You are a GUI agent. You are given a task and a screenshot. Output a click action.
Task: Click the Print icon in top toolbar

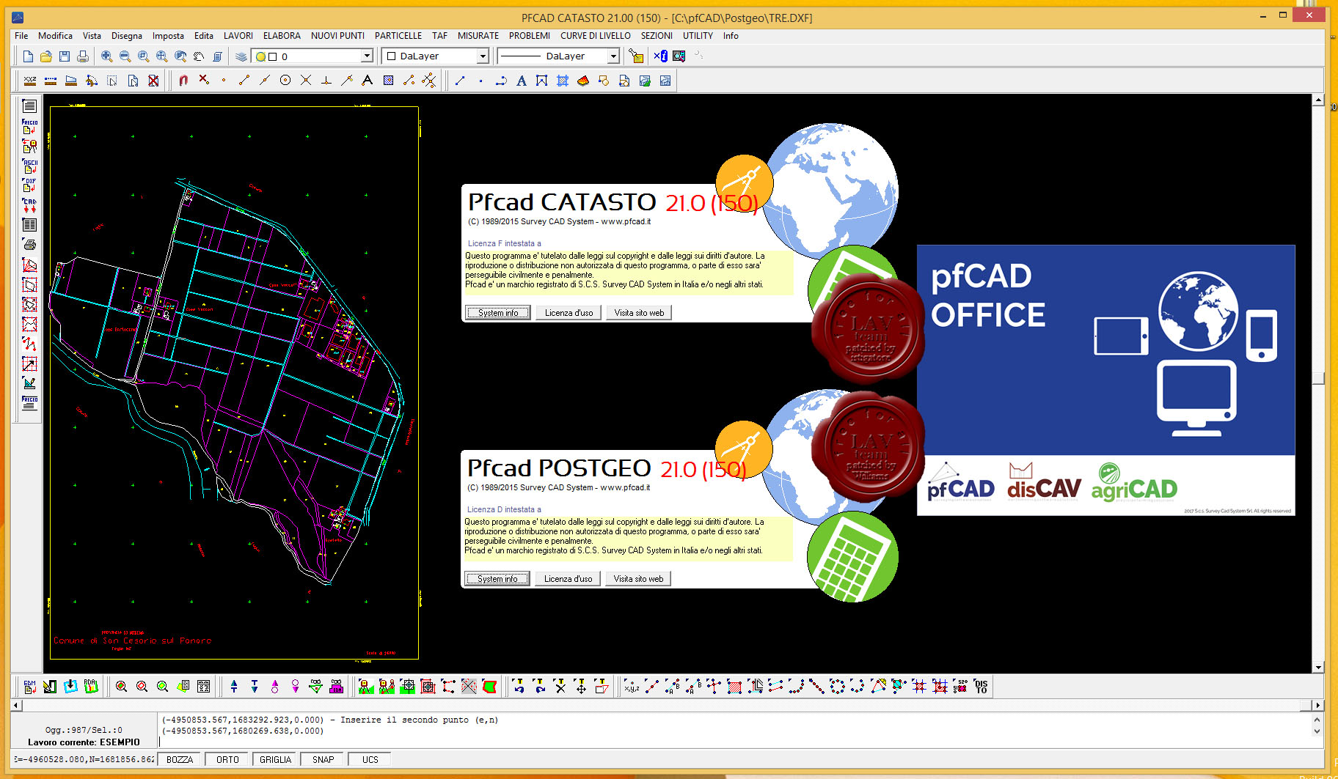pyautogui.click(x=83, y=56)
